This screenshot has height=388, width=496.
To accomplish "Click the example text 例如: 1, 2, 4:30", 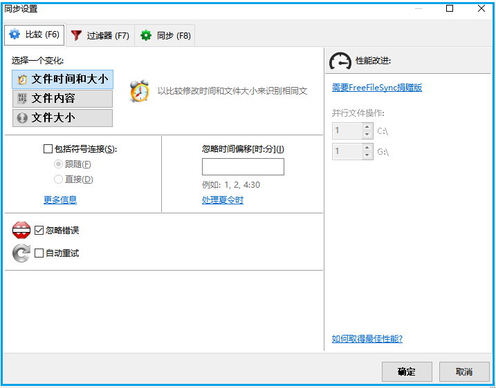I will [231, 185].
